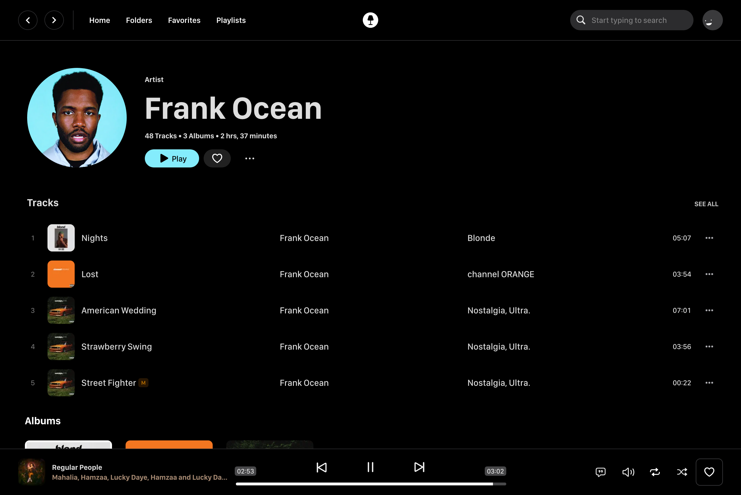The image size is (741, 495).
Task: Go to the Home tab
Action: point(100,20)
